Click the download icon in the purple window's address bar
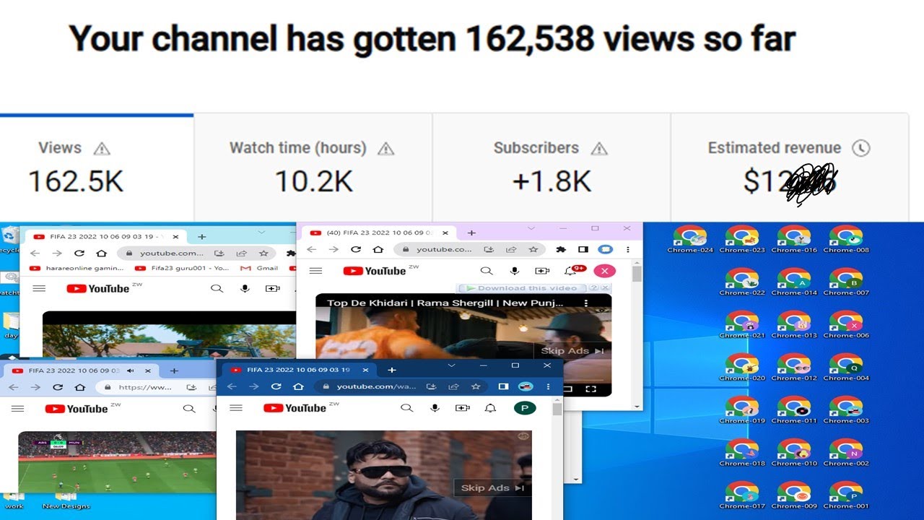The image size is (924, 520). tap(489, 249)
